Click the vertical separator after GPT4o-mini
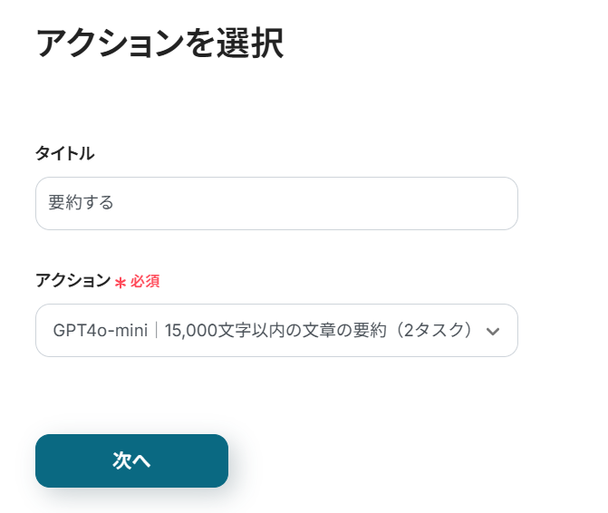This screenshot has width=608, height=513. [x=157, y=330]
